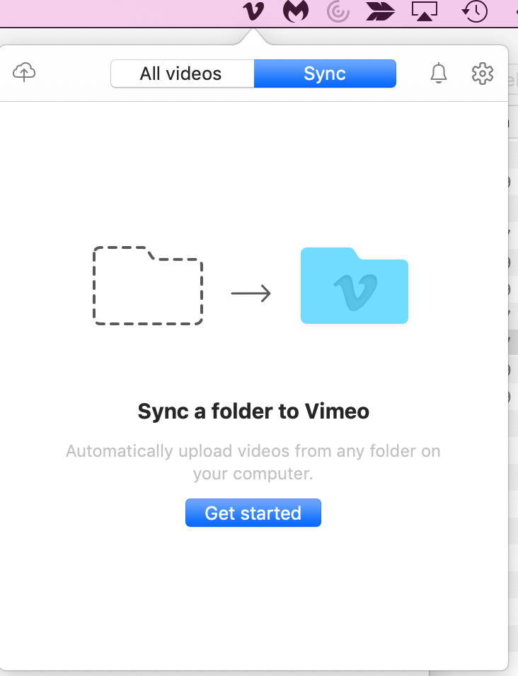Click the cloud upload icon
The image size is (518, 676).
[25, 72]
